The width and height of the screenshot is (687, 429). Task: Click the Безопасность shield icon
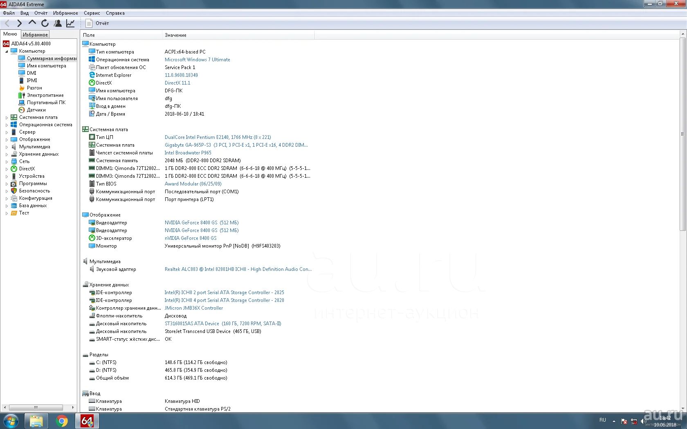14,191
